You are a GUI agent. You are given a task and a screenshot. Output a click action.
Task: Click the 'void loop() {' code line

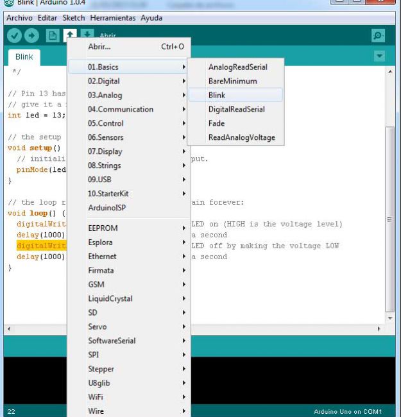(x=37, y=213)
